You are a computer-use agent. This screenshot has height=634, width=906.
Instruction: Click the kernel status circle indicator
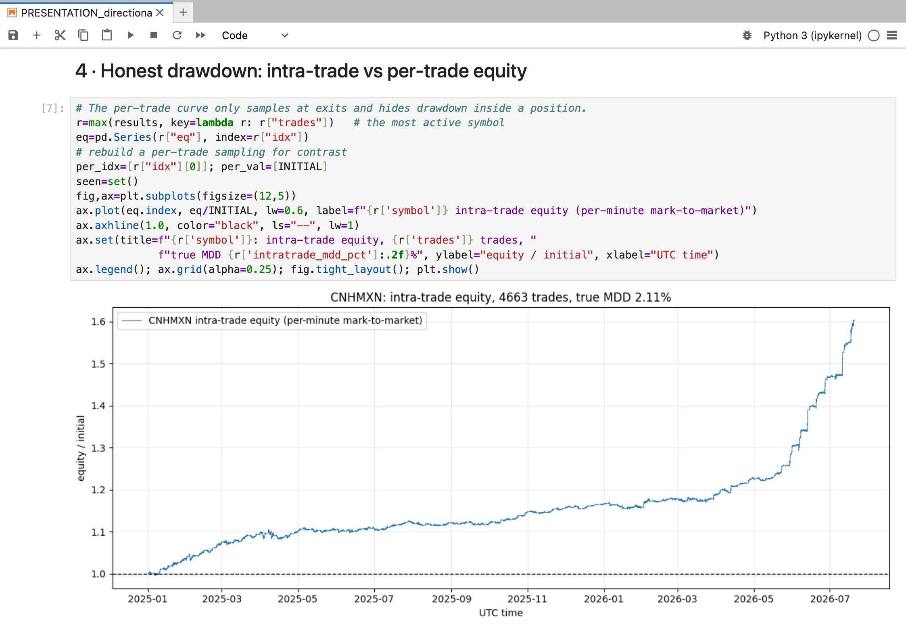click(874, 35)
